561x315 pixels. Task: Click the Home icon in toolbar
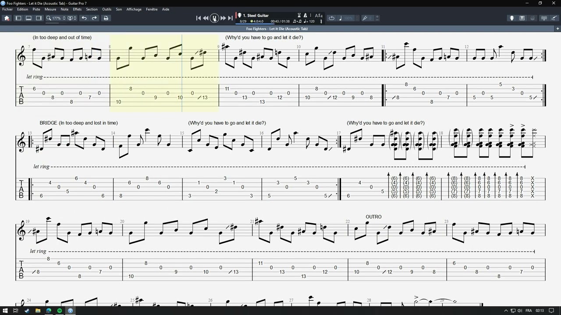tap(7, 18)
